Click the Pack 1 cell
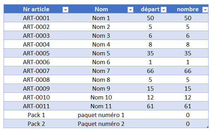 point(36,115)
